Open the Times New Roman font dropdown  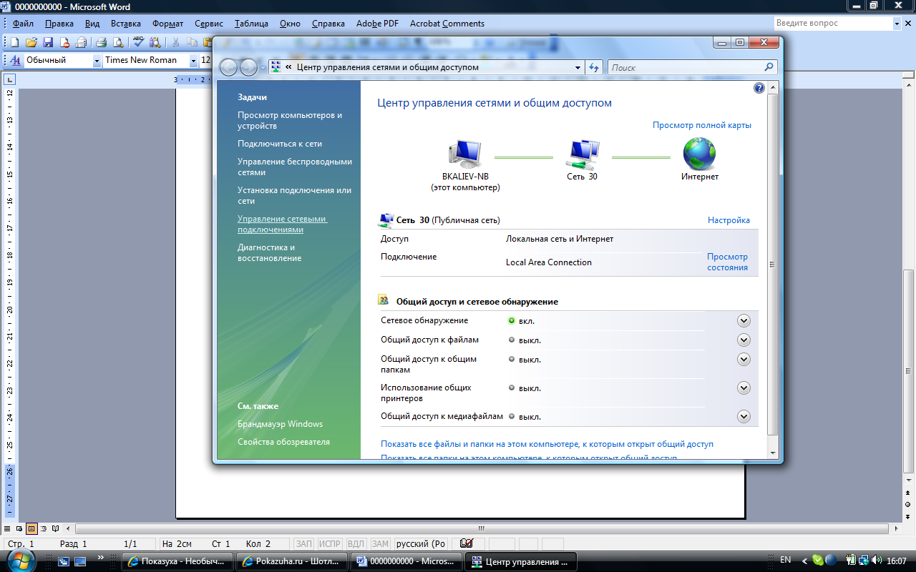[x=193, y=61]
